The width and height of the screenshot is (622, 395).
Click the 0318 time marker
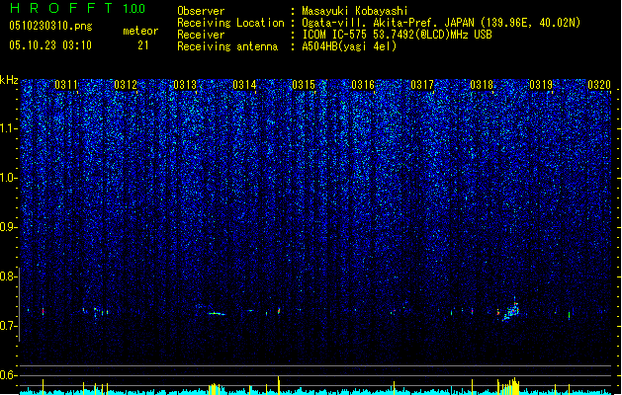(482, 85)
